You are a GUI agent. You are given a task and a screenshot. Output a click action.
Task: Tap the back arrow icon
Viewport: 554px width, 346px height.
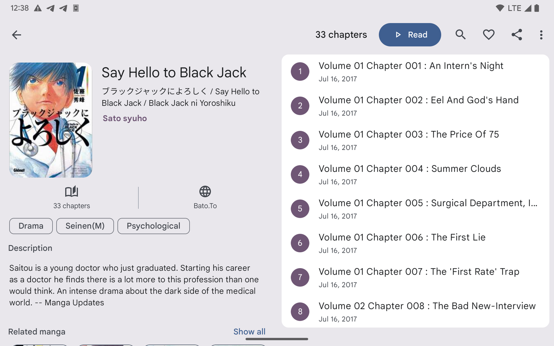pyautogui.click(x=17, y=35)
